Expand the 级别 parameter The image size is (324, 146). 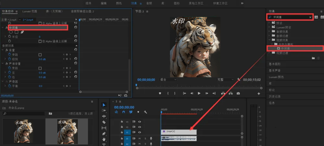[5, 59]
